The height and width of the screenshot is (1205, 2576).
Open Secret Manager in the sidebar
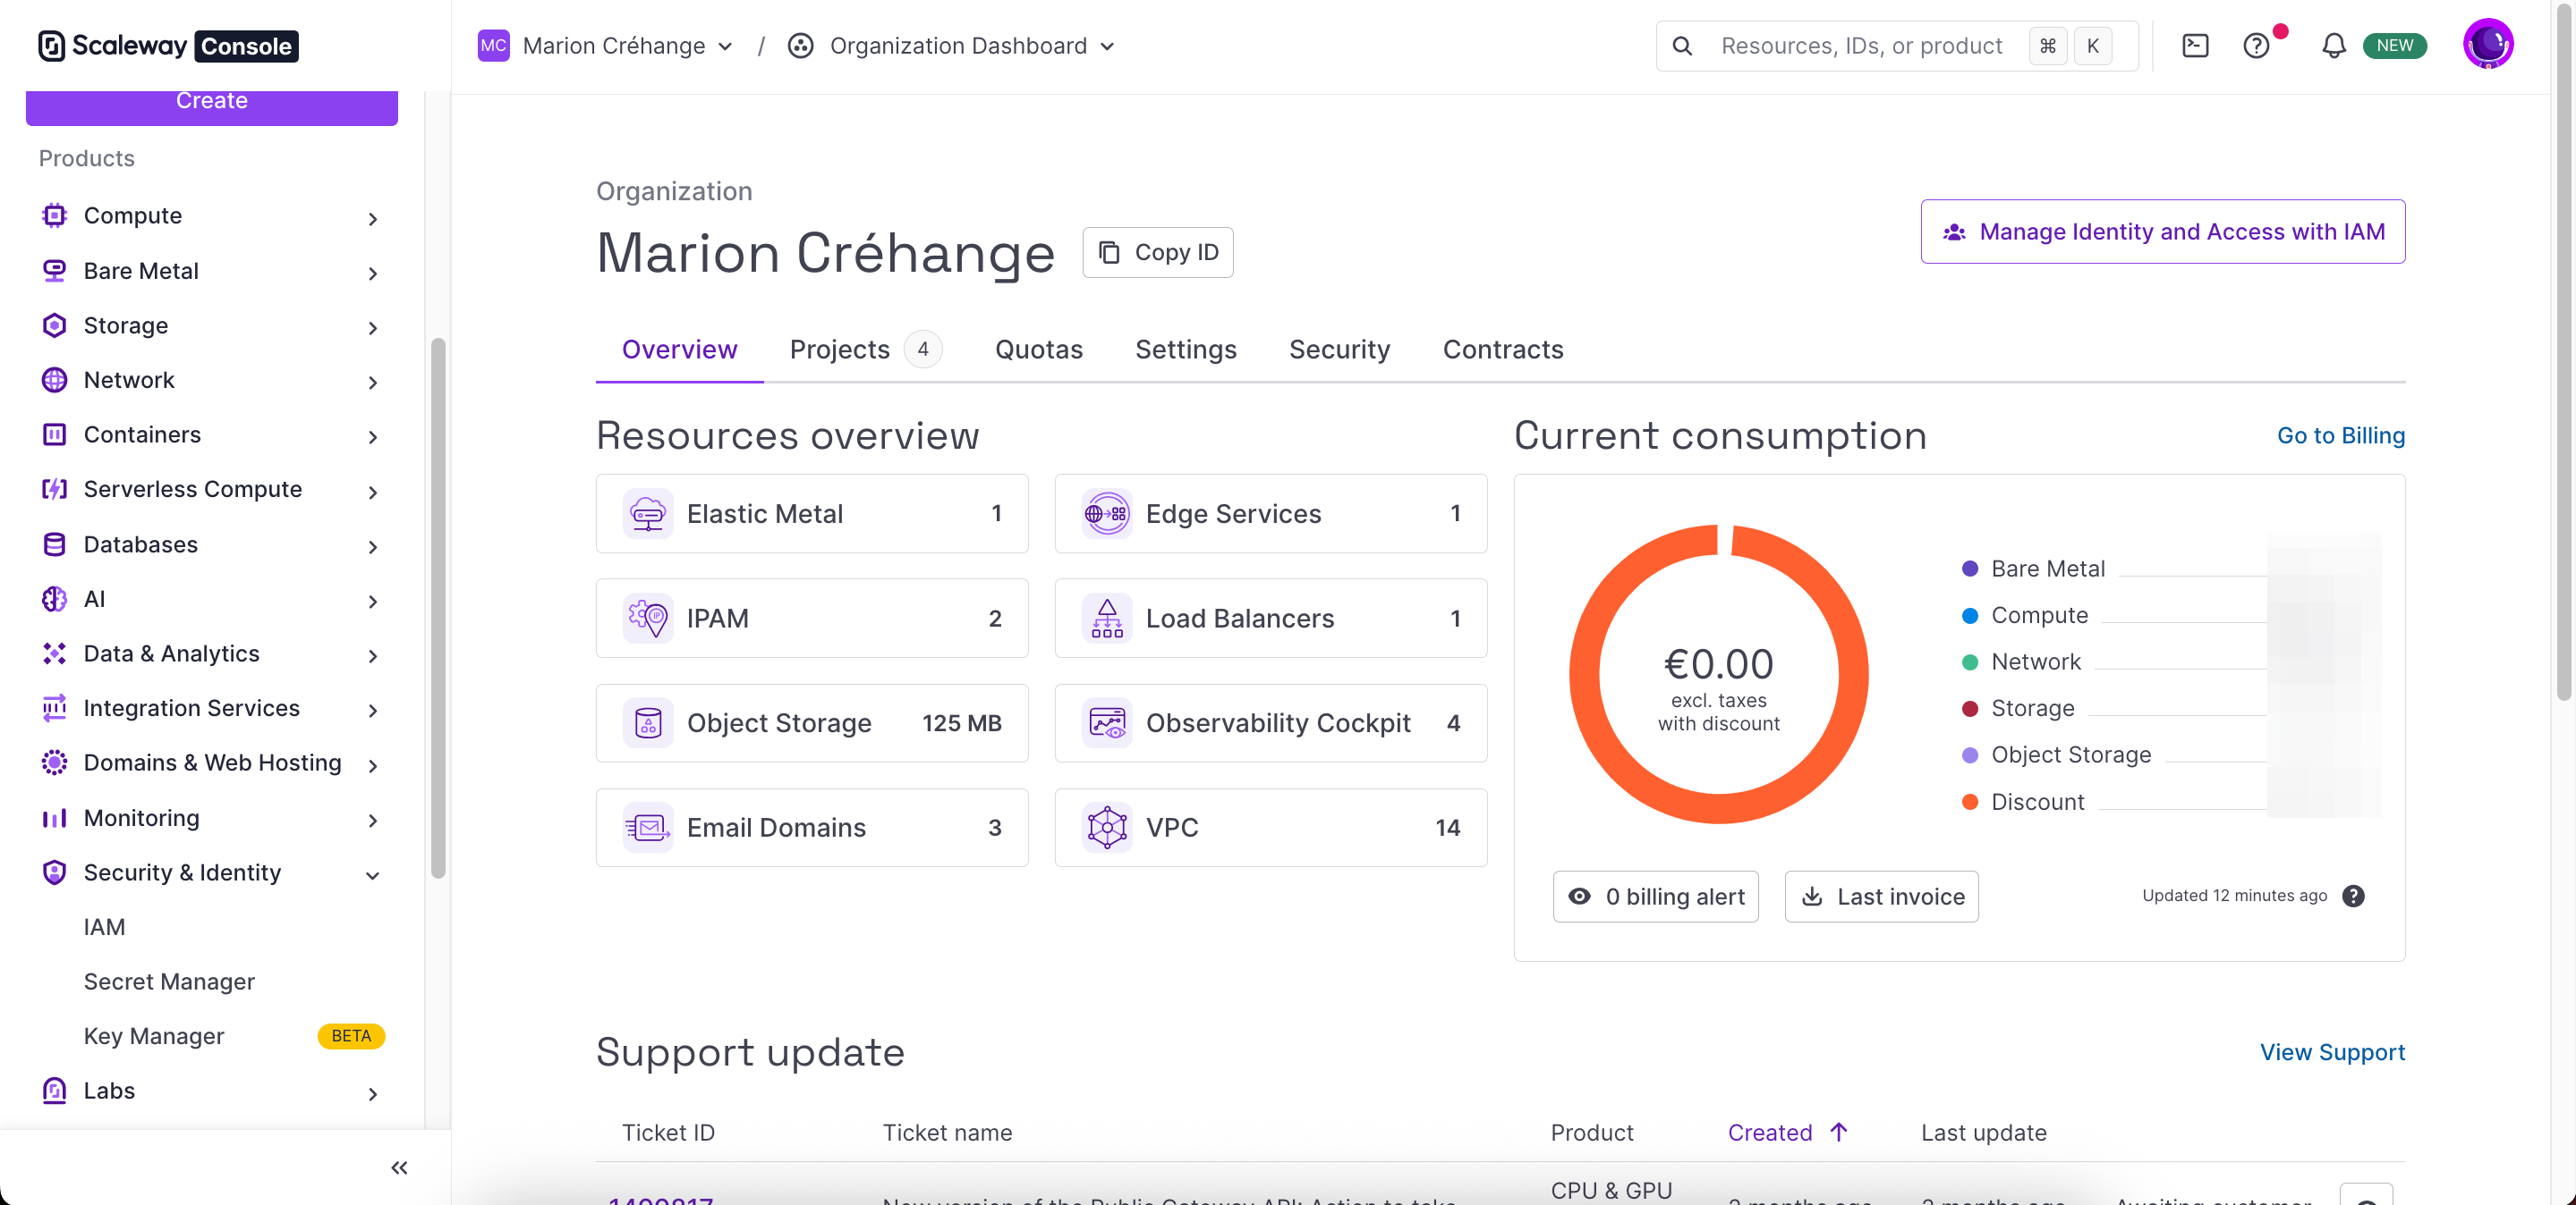click(169, 982)
